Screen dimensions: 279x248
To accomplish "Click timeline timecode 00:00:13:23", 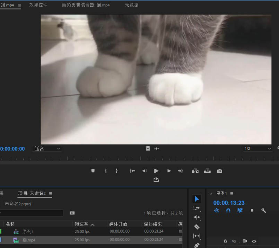I will [229, 203].
